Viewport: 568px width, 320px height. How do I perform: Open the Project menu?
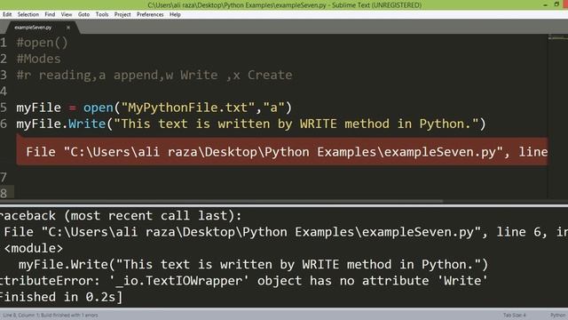tap(122, 14)
